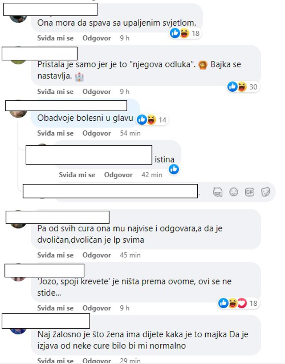Open the emoji picker in reply box
Screen dimensions: 285x364
pyautogui.click(x=233, y=192)
